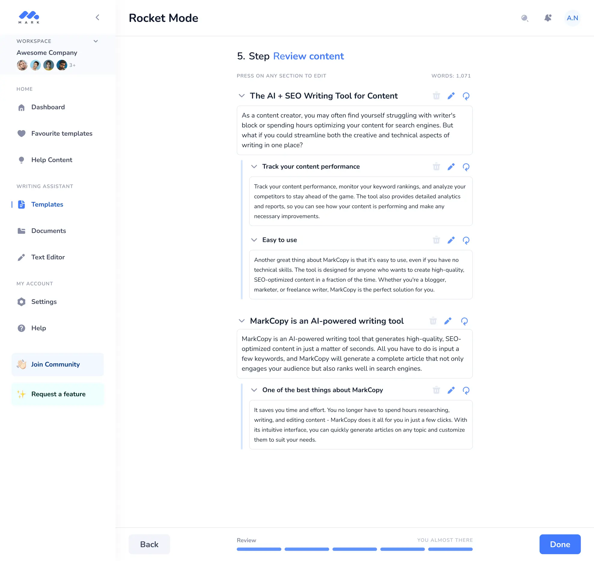Click the first Review progress bar segment

coord(259,549)
